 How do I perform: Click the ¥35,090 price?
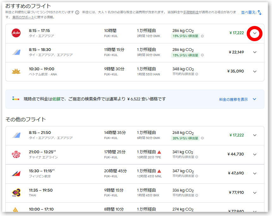coord(236,71)
